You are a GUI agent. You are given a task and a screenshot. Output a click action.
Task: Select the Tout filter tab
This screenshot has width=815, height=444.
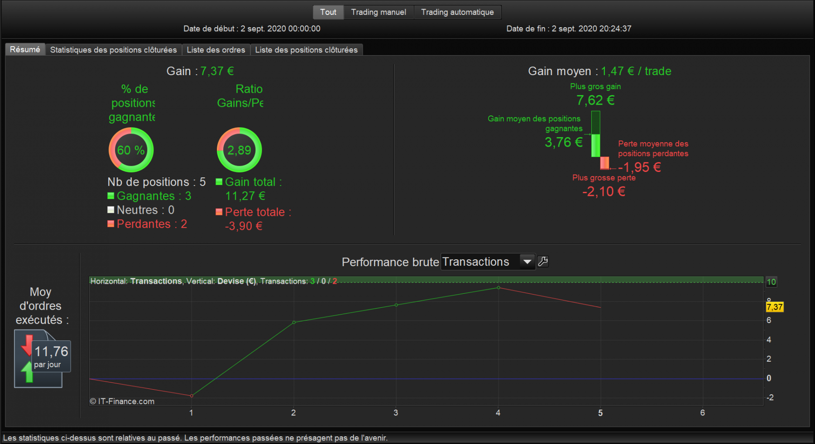[x=328, y=12]
